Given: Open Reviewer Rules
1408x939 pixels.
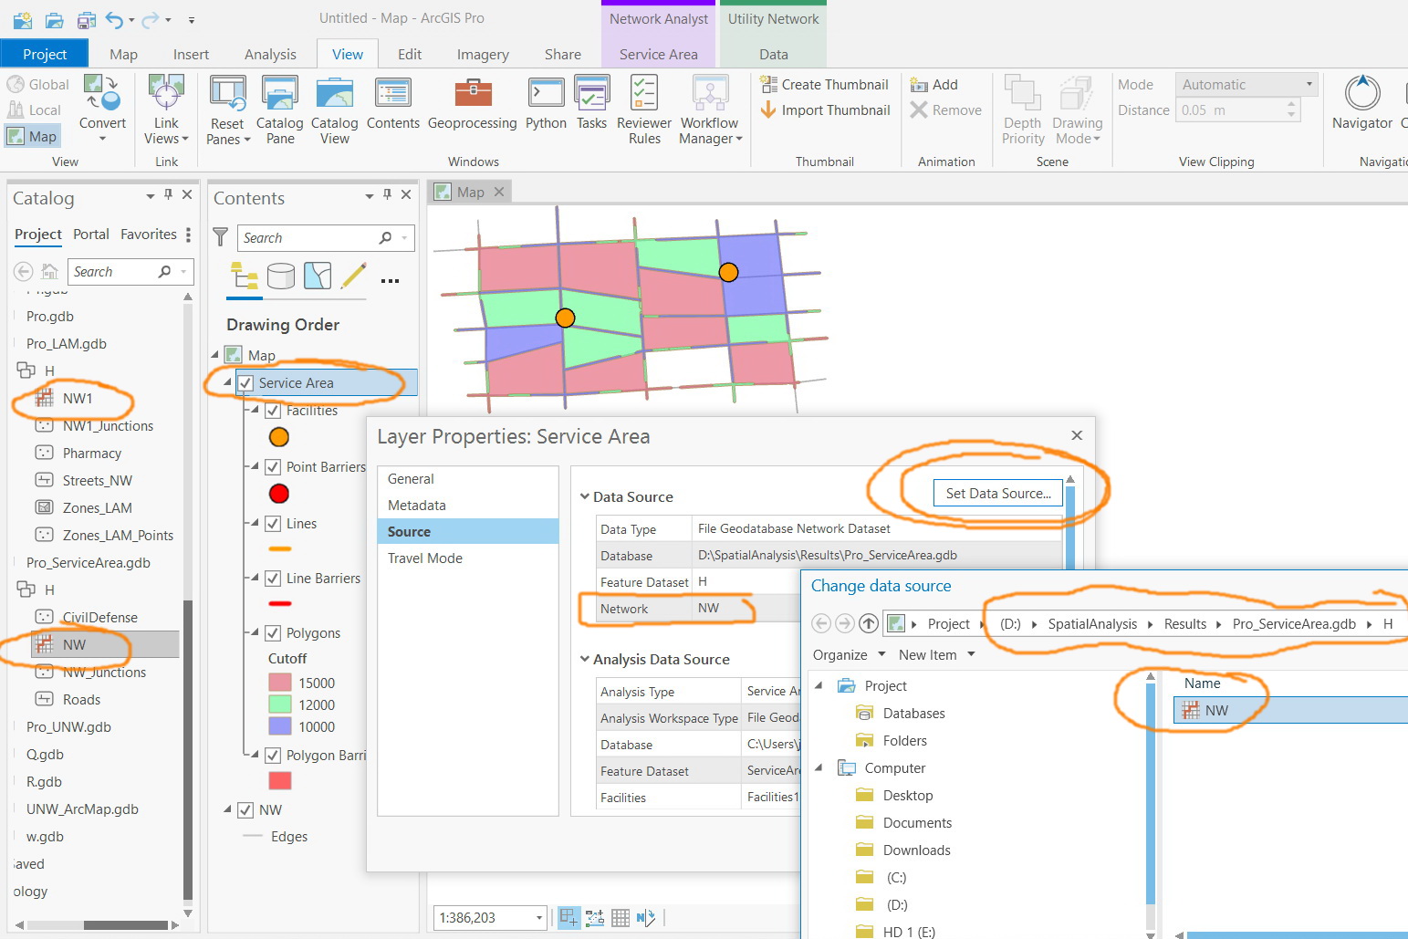Looking at the screenshot, I should tap(644, 110).
